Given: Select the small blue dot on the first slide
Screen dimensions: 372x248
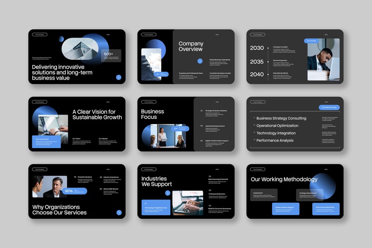Looking at the screenshot, I should pos(61,39).
